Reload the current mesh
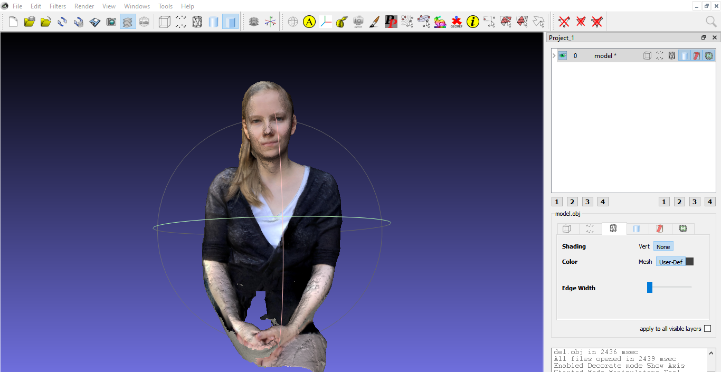Image resolution: width=721 pixels, height=372 pixels. tap(62, 22)
